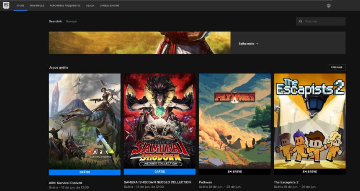
Task: Click the Jogos grátis section heading
Action: (x=58, y=67)
